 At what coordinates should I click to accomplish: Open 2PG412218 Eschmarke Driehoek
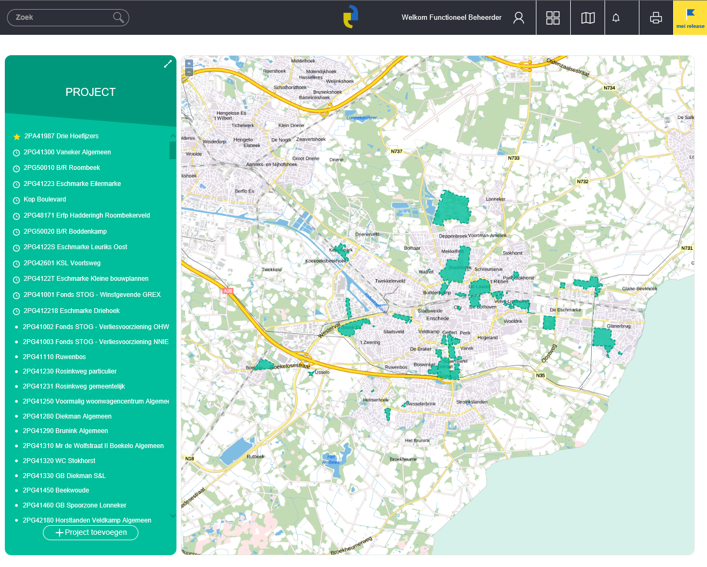tap(72, 311)
